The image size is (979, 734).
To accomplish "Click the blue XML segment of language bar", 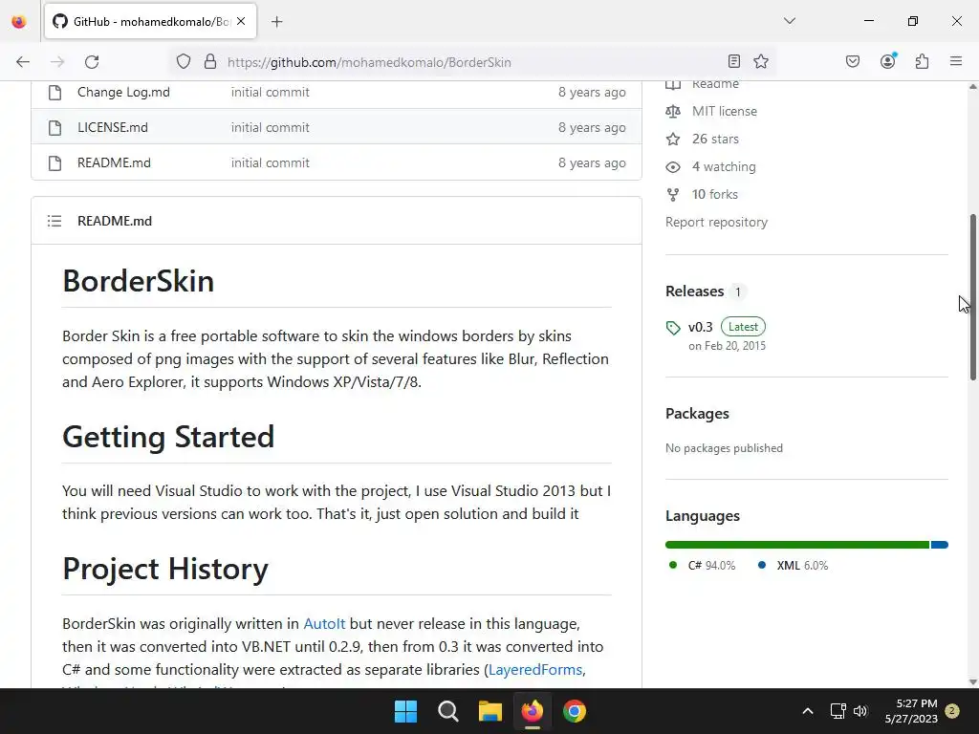I will 940,545.
